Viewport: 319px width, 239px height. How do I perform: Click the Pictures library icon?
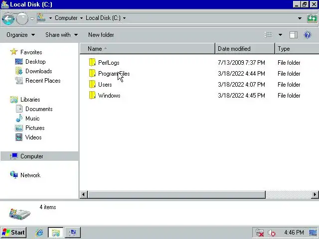(x=19, y=128)
